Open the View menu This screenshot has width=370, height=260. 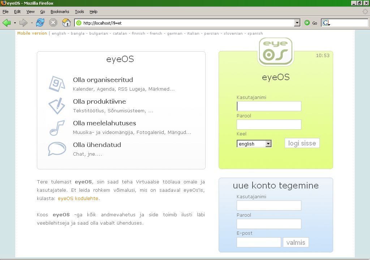[30, 12]
